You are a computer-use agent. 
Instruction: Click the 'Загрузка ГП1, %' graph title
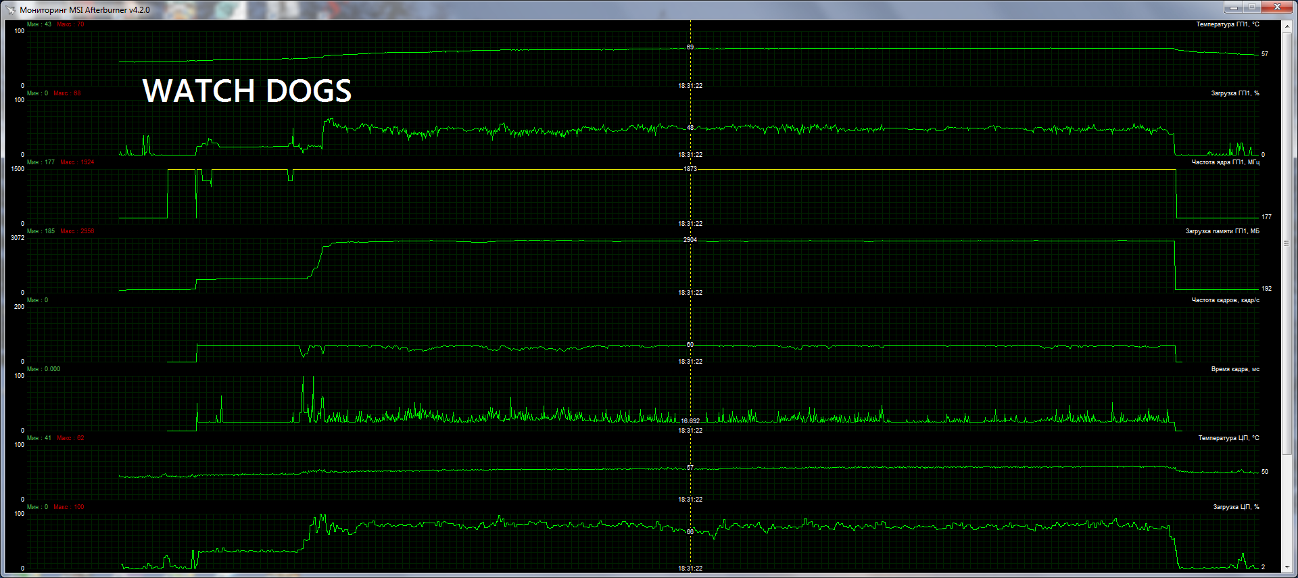click(1235, 93)
